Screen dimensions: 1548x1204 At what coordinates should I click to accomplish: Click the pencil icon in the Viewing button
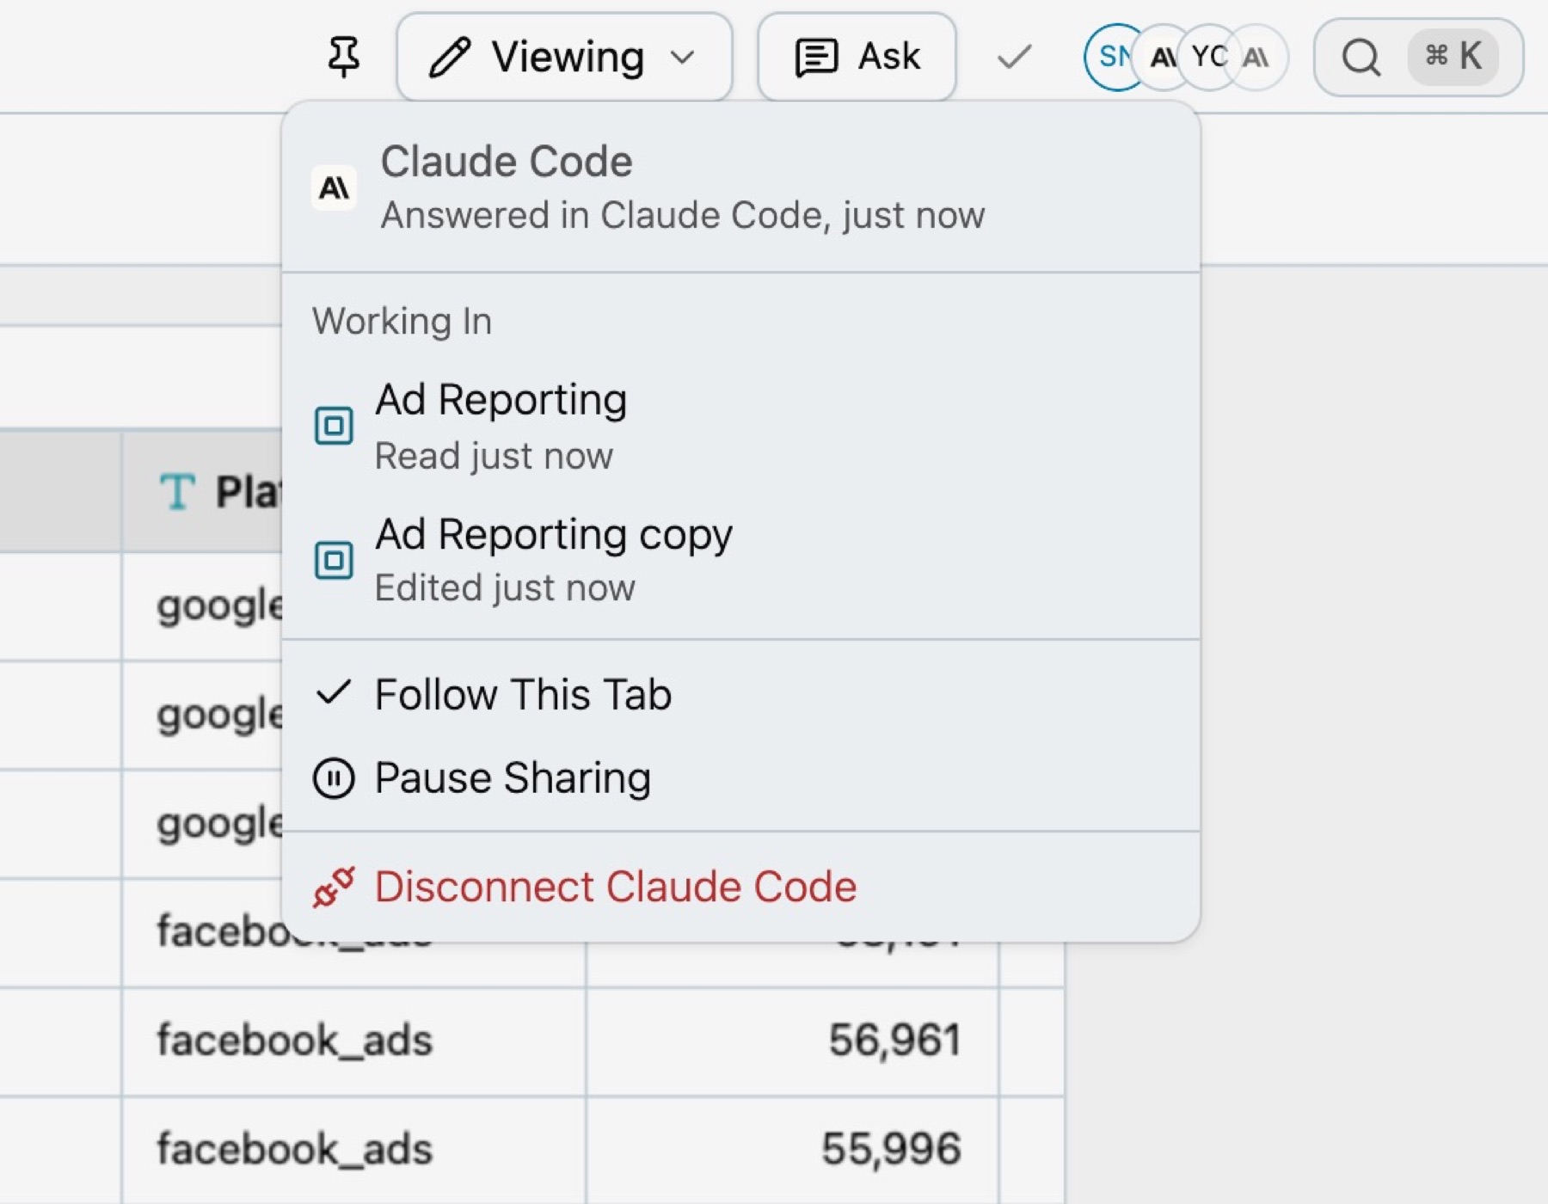point(450,58)
